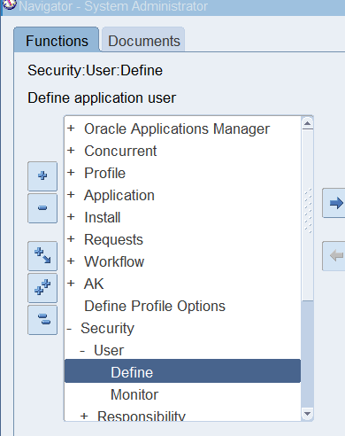
Task: Click the gray left arrow Remove button
Action: pos(333,256)
